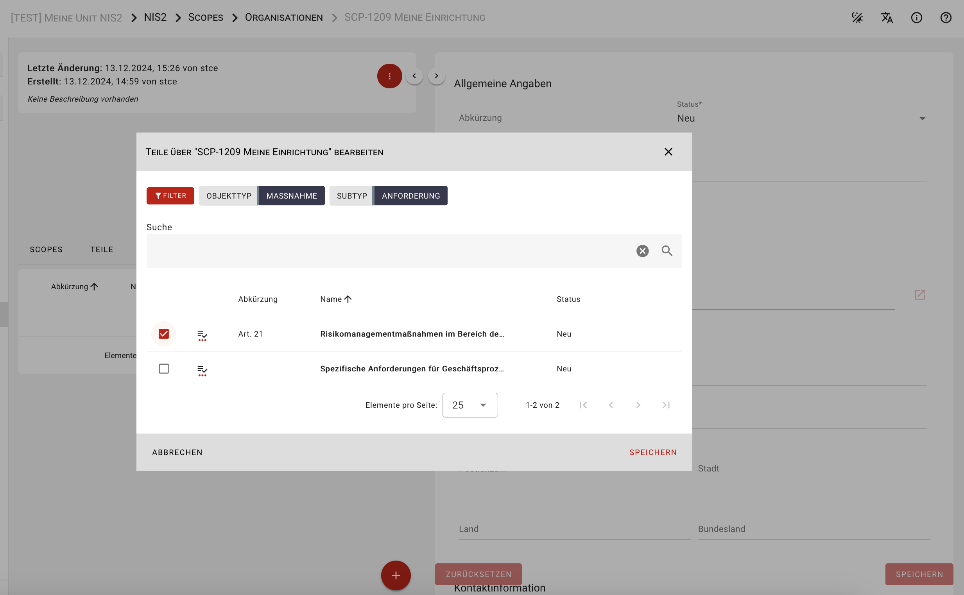Screen dimensions: 964x595
Task: Check the Spezifische Anforderungen row checkbox
Action: pyautogui.click(x=164, y=369)
